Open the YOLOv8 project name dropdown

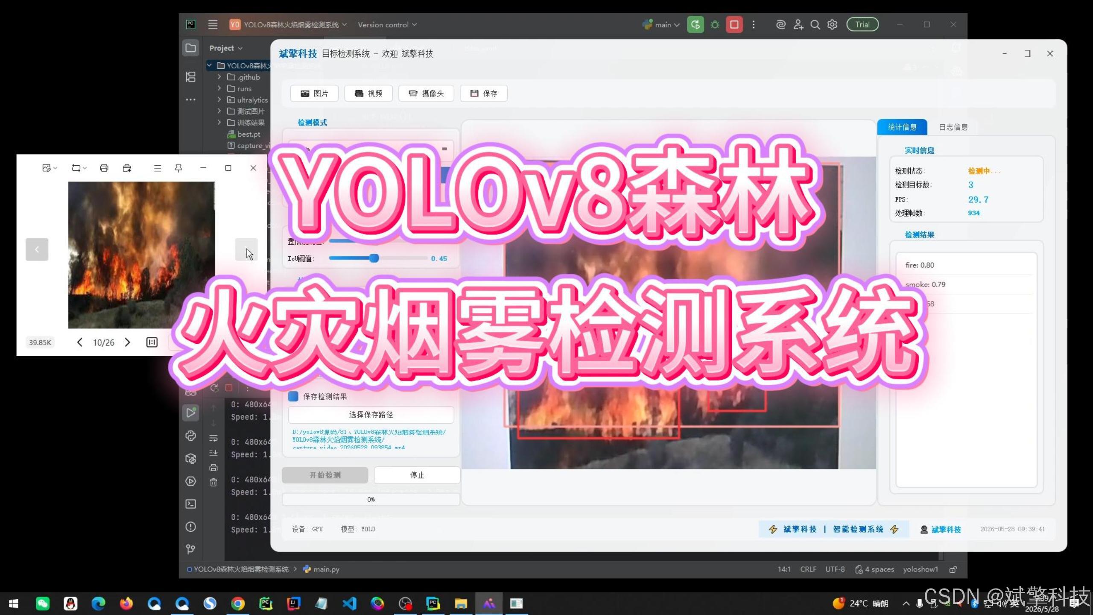point(288,25)
